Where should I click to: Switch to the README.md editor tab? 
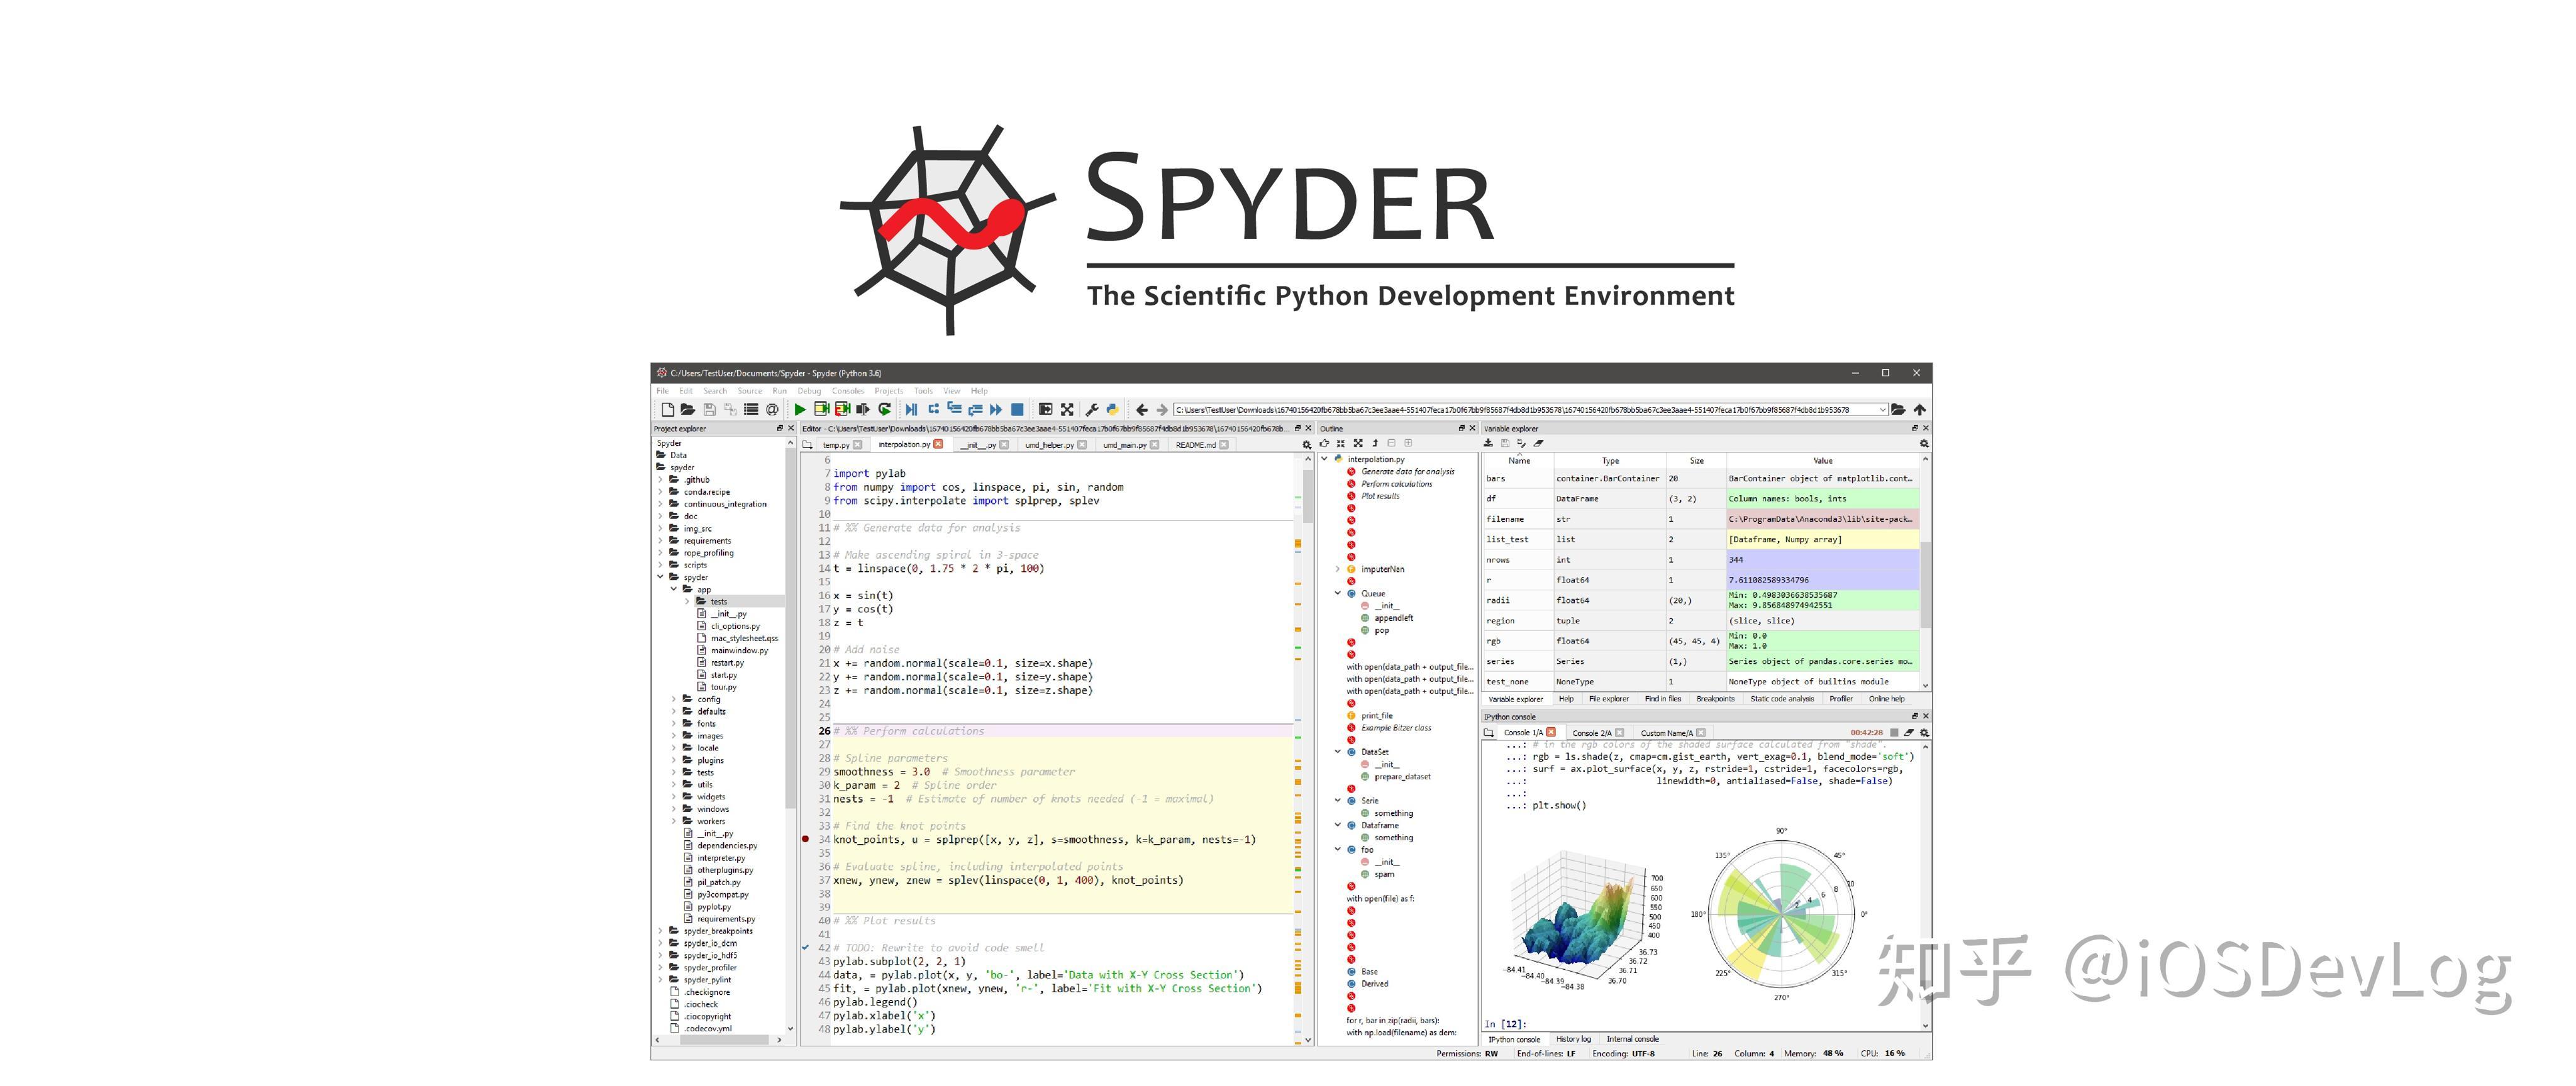click(x=1196, y=444)
